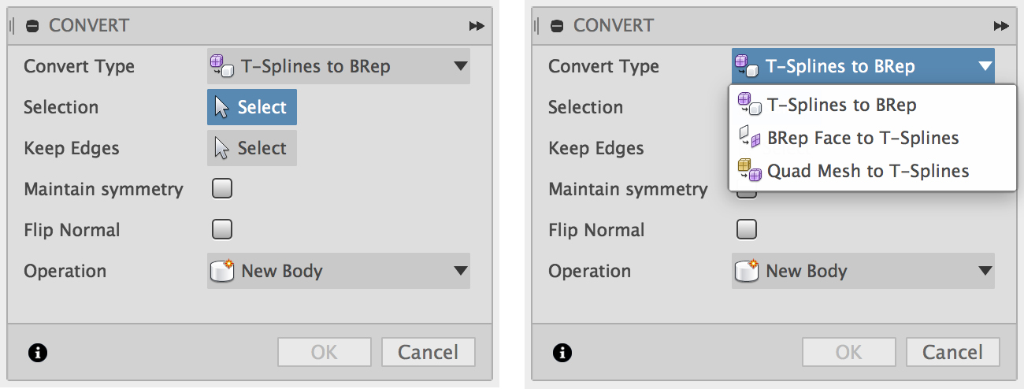Click the info icon in left dialog
The width and height of the screenshot is (1024, 389).
pyautogui.click(x=37, y=353)
